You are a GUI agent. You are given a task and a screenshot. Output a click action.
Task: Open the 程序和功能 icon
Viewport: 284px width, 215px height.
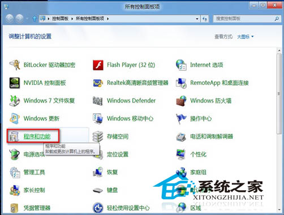click(15, 136)
